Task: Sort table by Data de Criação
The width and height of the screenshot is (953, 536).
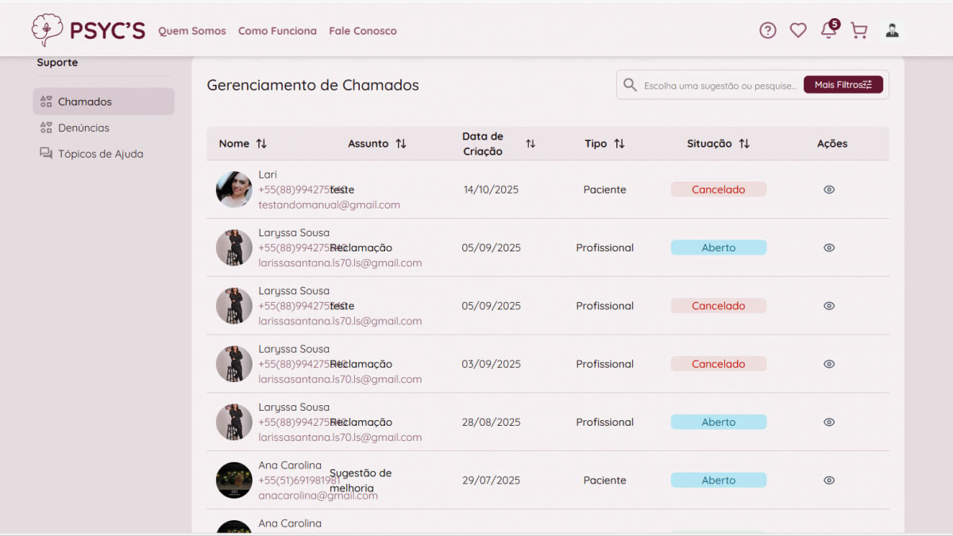Action: click(531, 144)
